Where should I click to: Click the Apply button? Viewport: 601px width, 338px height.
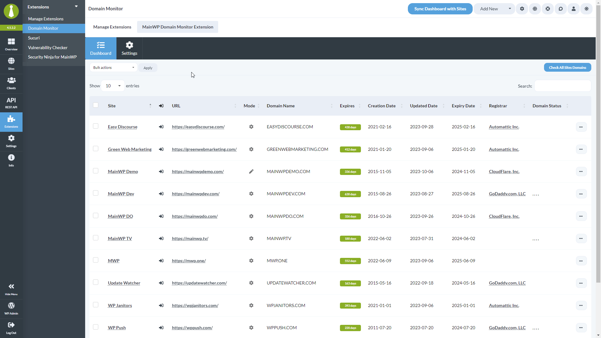pyautogui.click(x=148, y=68)
